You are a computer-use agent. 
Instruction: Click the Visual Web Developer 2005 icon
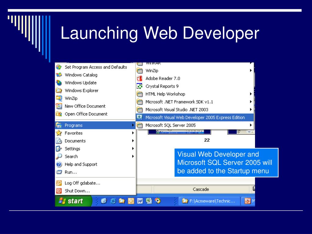(140, 117)
